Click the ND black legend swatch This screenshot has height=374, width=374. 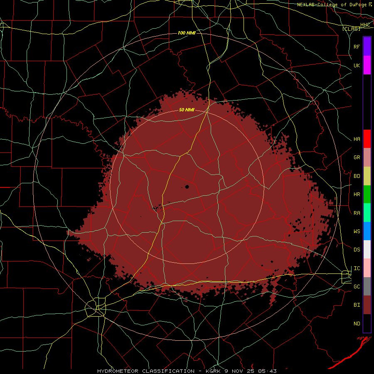pos(367,323)
